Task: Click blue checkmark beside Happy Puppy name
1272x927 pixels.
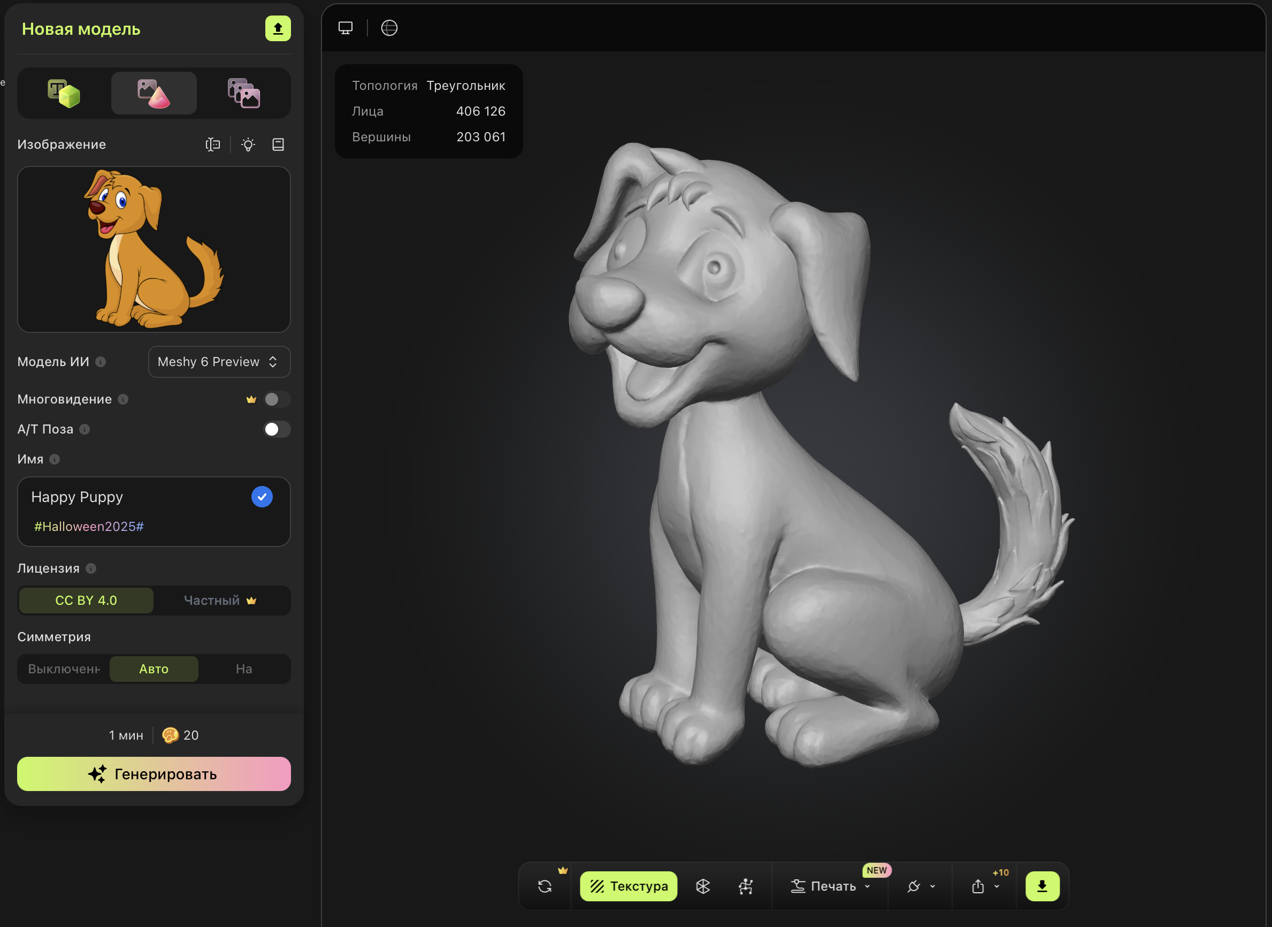Action: 262,497
